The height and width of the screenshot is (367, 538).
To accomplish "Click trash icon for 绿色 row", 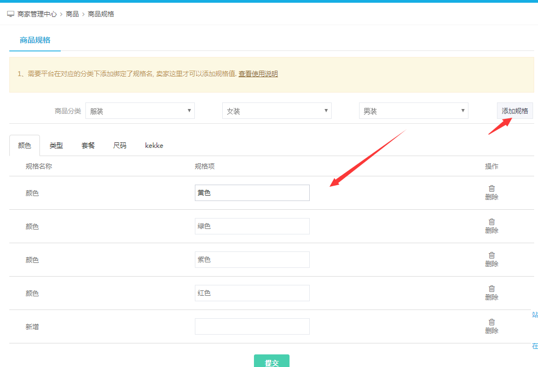I will click(491, 222).
